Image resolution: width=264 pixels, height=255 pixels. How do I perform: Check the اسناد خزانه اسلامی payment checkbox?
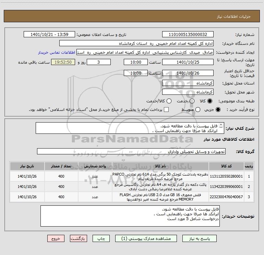[166, 110]
